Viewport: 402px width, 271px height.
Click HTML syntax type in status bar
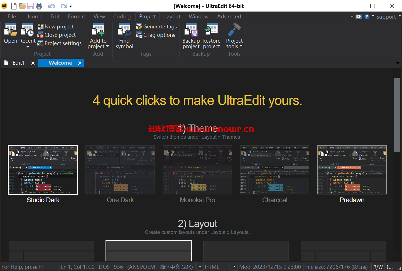pyautogui.click(x=212, y=267)
